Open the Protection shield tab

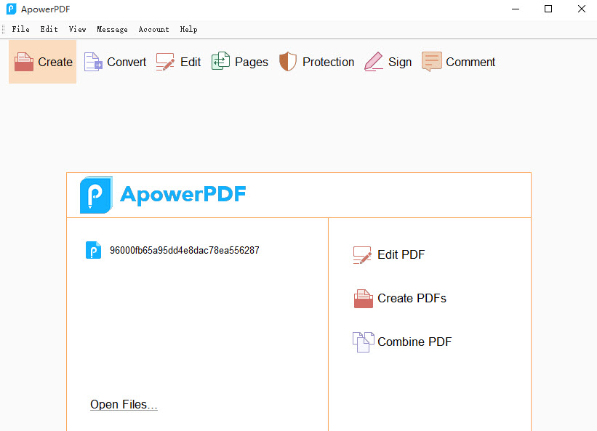tap(316, 62)
